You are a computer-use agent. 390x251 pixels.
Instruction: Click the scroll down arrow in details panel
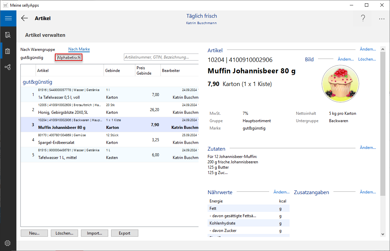point(383,234)
